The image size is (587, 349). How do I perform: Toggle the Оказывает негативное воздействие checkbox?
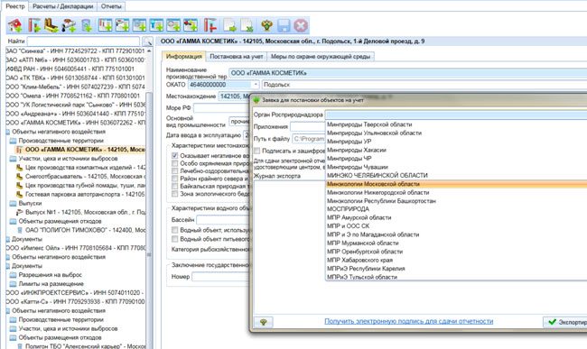pos(175,155)
